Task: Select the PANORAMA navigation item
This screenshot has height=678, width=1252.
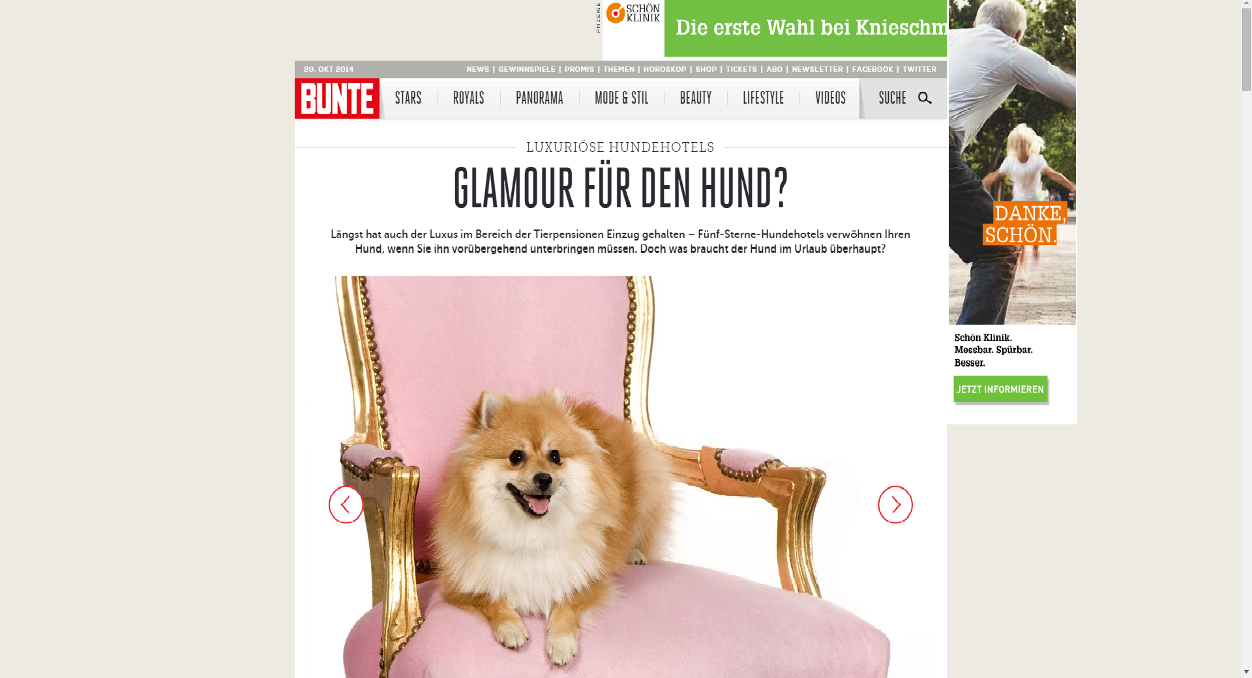Action: (539, 98)
